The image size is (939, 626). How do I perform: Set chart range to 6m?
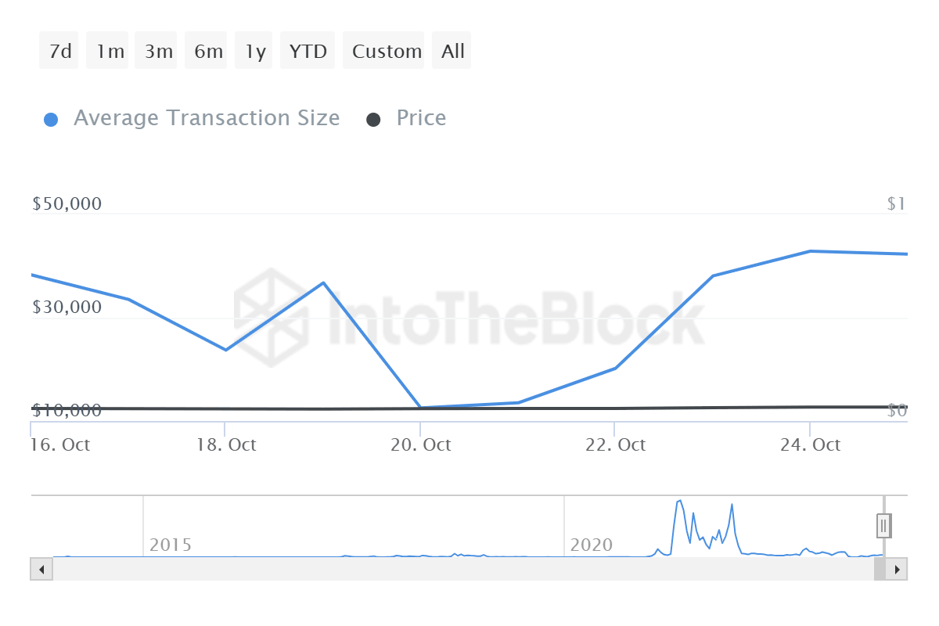click(207, 52)
